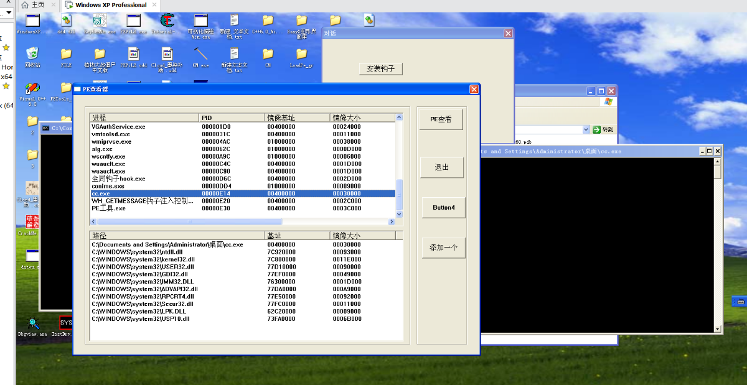This screenshot has height=385, width=747.
Task: Open the Tutorial desktop icon with red E
Action: click(167, 24)
